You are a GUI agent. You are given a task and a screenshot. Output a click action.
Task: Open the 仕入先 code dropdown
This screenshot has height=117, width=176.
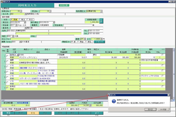26,14
